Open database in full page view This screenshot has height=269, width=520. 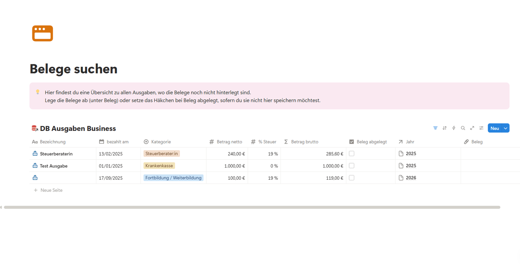[x=472, y=128]
